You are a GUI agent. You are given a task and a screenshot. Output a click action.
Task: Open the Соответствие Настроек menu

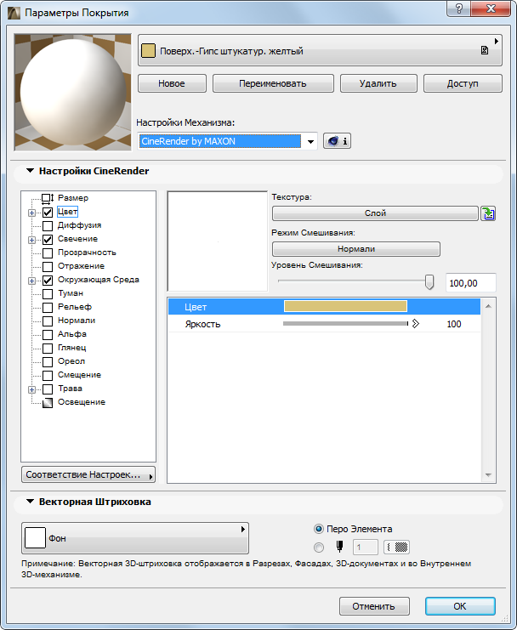[x=88, y=474]
